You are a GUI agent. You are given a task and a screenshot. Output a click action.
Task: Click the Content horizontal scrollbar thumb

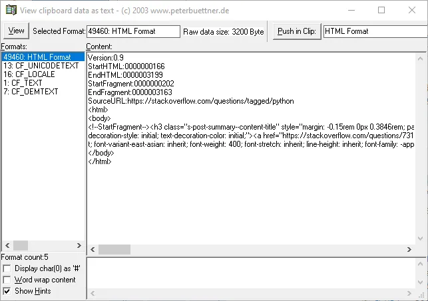(x=114, y=250)
